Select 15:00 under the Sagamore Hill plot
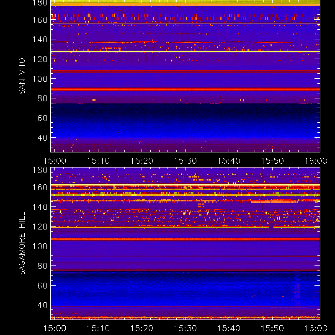 tap(55, 328)
